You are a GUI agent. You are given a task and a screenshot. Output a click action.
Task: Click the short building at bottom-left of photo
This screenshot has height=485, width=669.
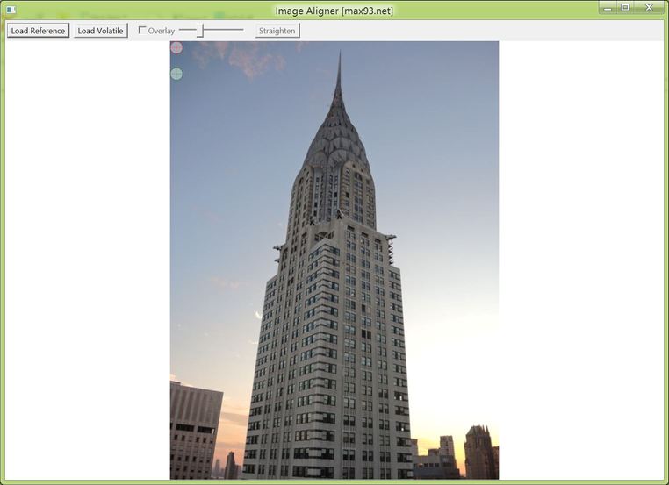click(194, 430)
